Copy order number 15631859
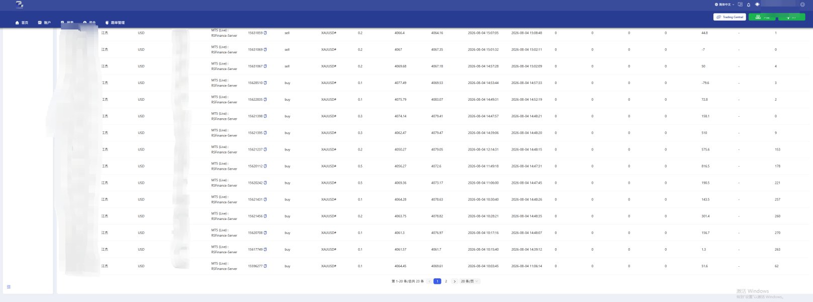813x302 pixels. [265, 33]
